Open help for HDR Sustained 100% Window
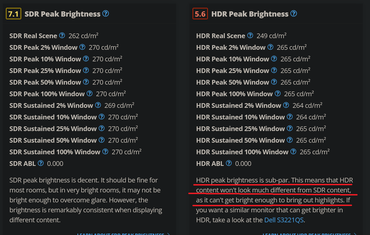Image resolution: width=370 pixels, height=235 pixels. [293, 152]
